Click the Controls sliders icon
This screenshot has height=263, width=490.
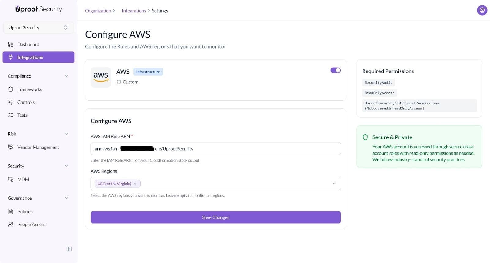10,102
